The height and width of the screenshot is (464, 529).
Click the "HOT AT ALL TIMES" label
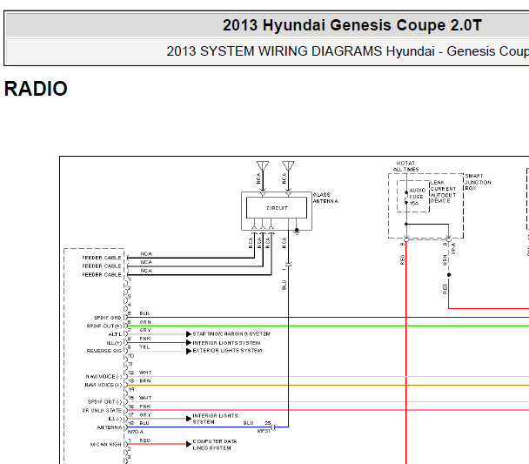coord(405,166)
